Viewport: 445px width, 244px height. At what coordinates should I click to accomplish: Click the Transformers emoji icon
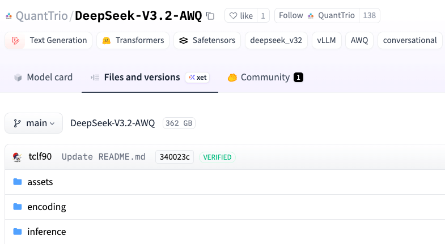(x=106, y=41)
